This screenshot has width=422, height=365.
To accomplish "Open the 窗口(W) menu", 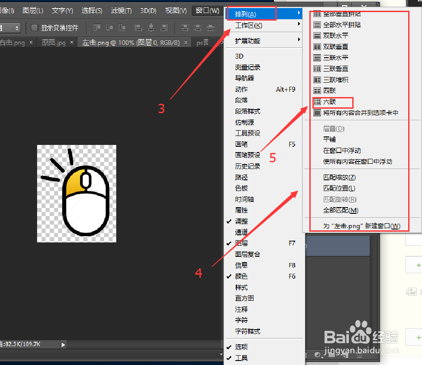I will tap(207, 11).
